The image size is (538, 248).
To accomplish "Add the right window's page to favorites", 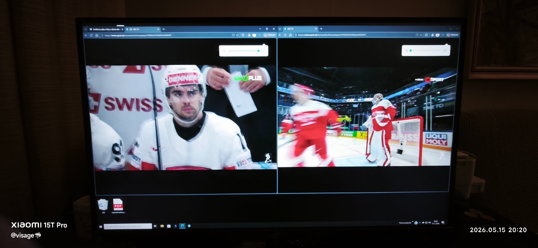I will point(421,35).
